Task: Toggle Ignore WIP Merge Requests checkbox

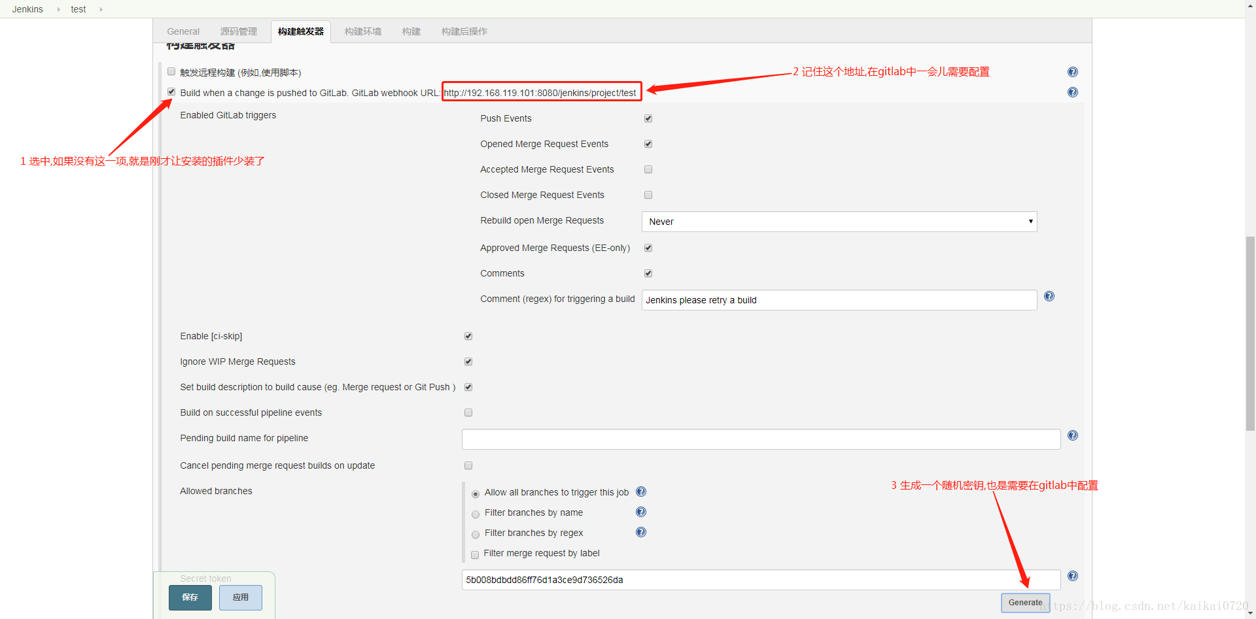Action: point(468,361)
